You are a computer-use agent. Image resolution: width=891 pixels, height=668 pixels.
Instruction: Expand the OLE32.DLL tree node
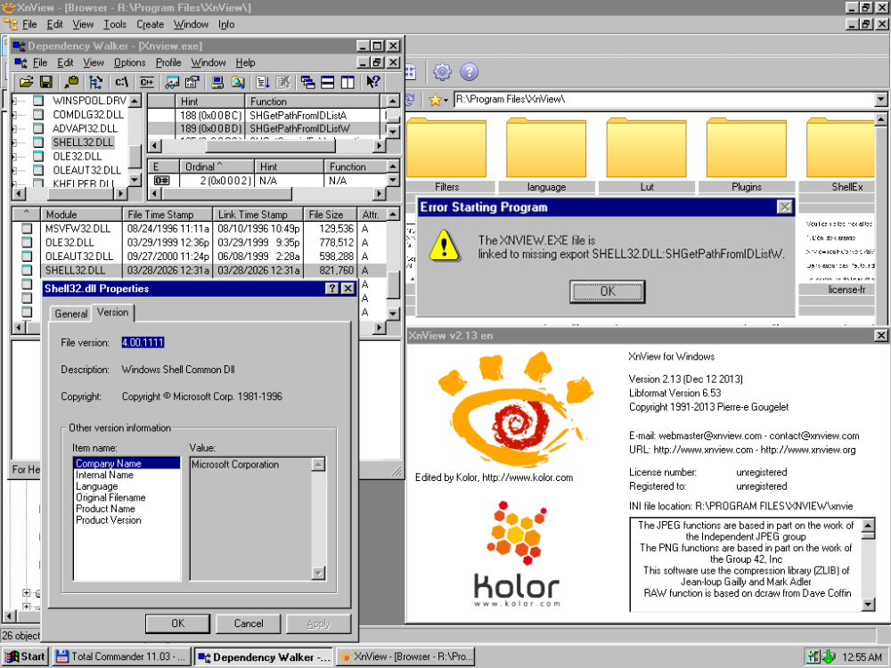pos(15,157)
